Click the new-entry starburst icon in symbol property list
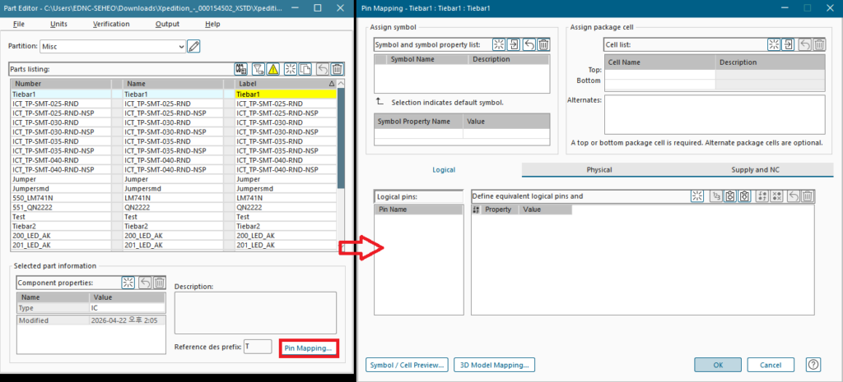The image size is (843, 382). (499, 44)
